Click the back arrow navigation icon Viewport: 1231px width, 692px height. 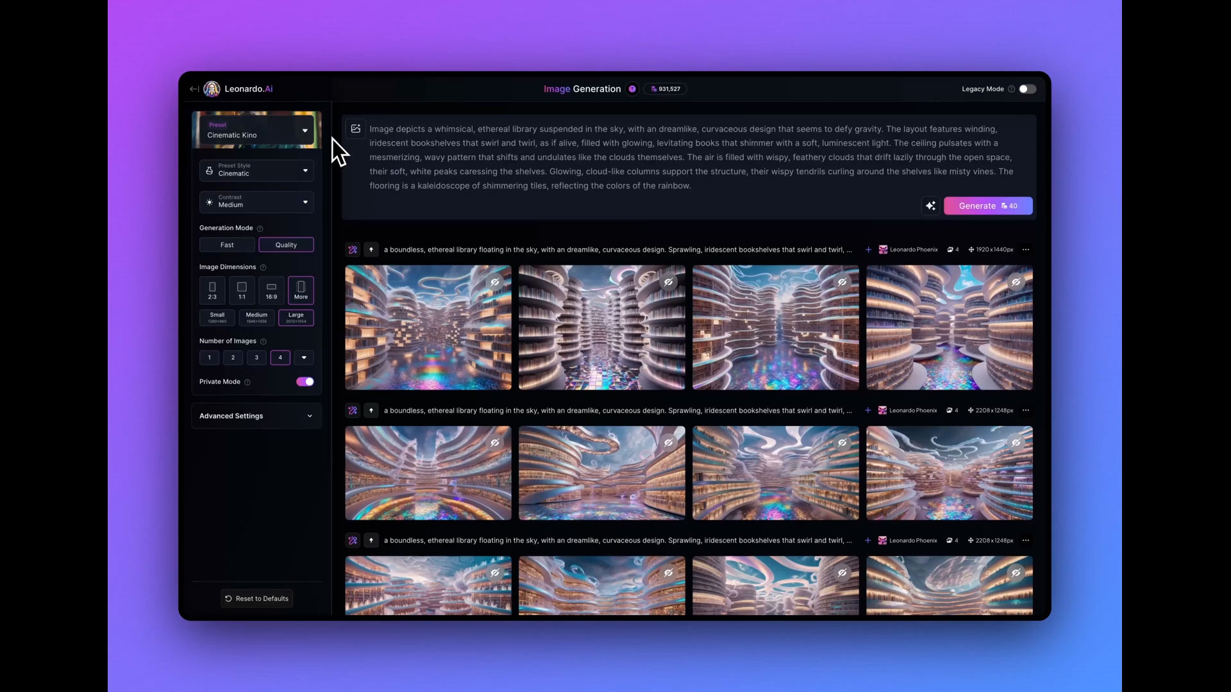pos(193,88)
